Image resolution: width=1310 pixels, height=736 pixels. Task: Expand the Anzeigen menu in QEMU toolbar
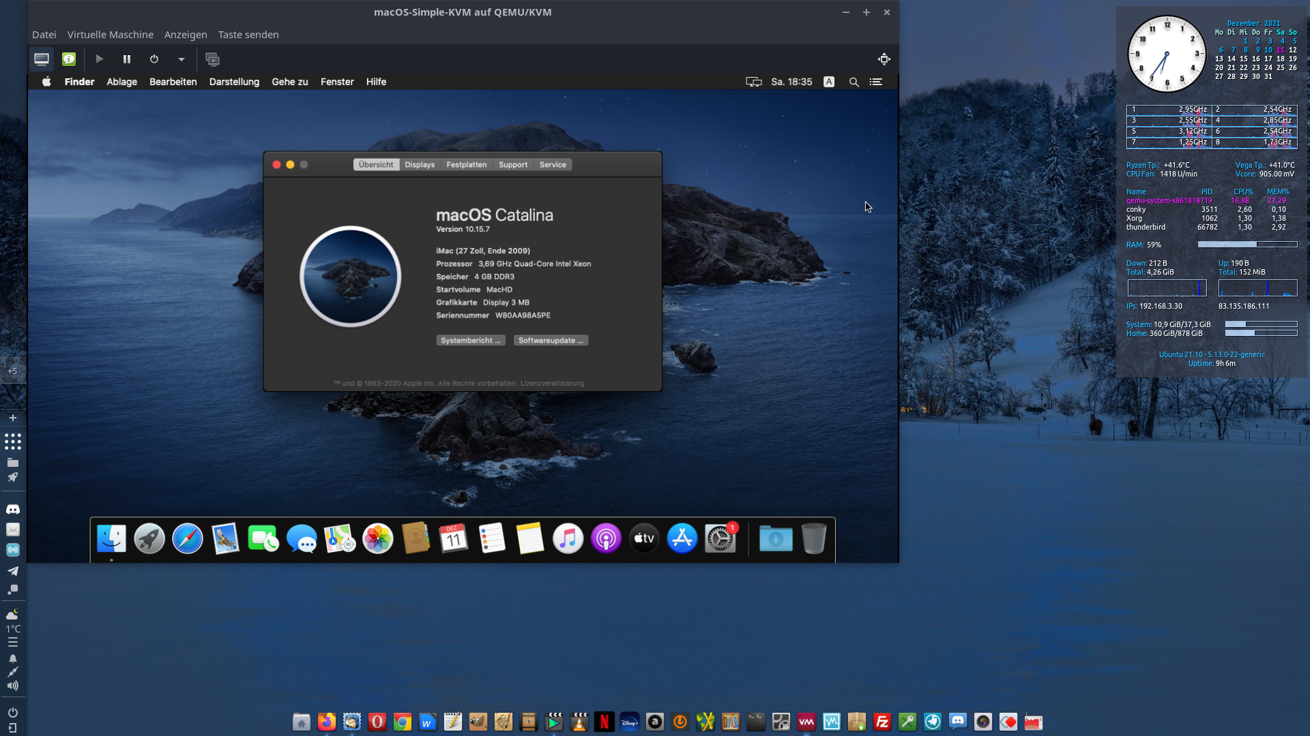click(x=186, y=34)
